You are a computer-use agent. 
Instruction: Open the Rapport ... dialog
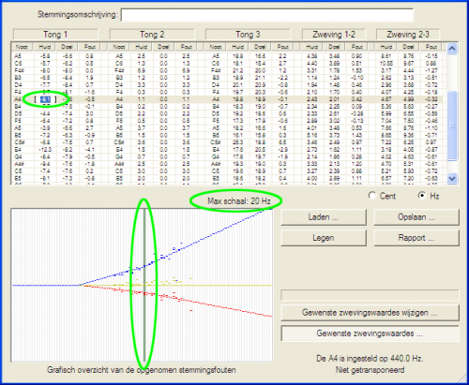click(x=416, y=238)
